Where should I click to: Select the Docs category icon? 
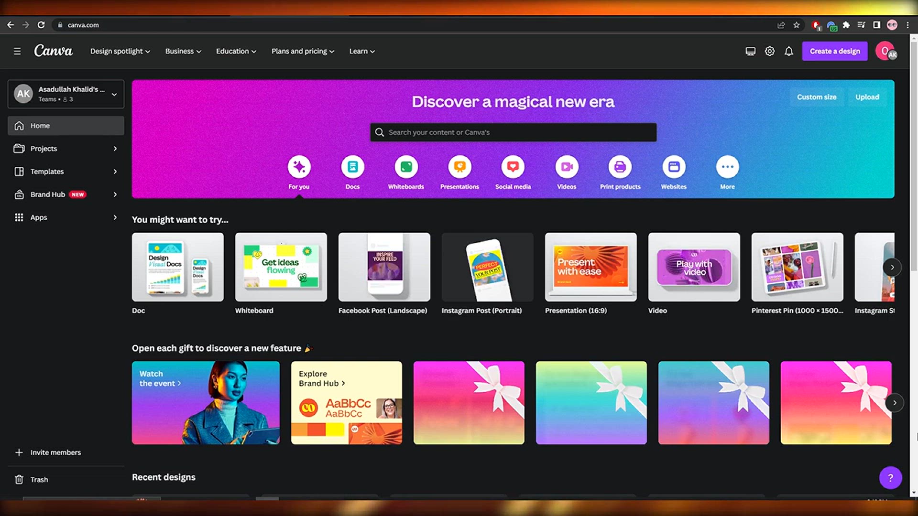tap(353, 167)
